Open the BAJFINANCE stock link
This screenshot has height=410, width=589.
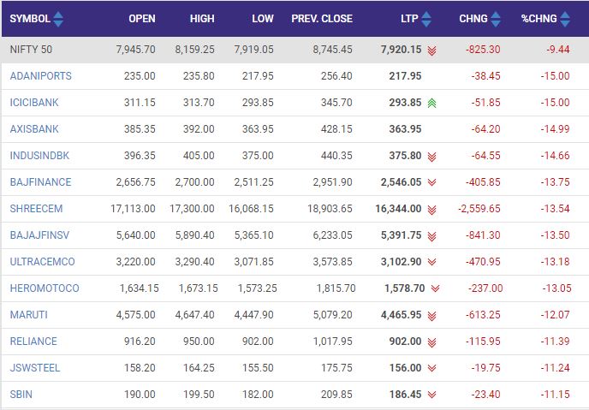click(x=40, y=182)
